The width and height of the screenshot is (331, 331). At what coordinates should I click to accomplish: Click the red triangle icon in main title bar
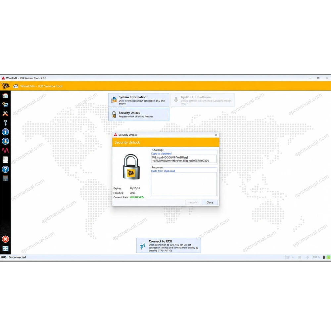[3, 78]
